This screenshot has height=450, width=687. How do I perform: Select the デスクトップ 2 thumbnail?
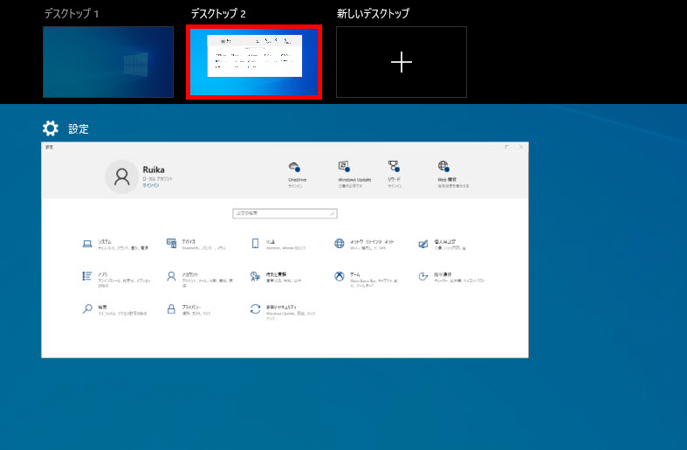[254, 62]
